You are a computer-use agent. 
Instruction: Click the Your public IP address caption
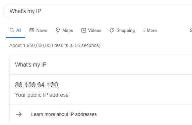[x=42, y=95]
